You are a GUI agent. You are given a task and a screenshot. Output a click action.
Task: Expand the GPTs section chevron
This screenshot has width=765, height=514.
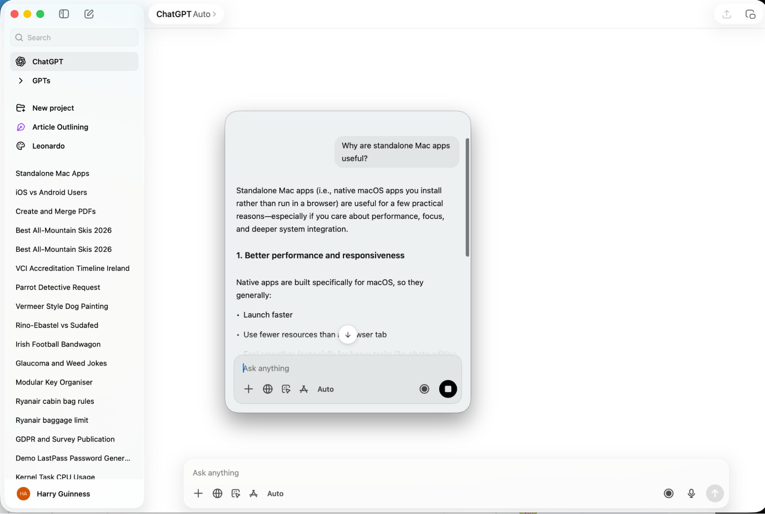pyautogui.click(x=21, y=81)
